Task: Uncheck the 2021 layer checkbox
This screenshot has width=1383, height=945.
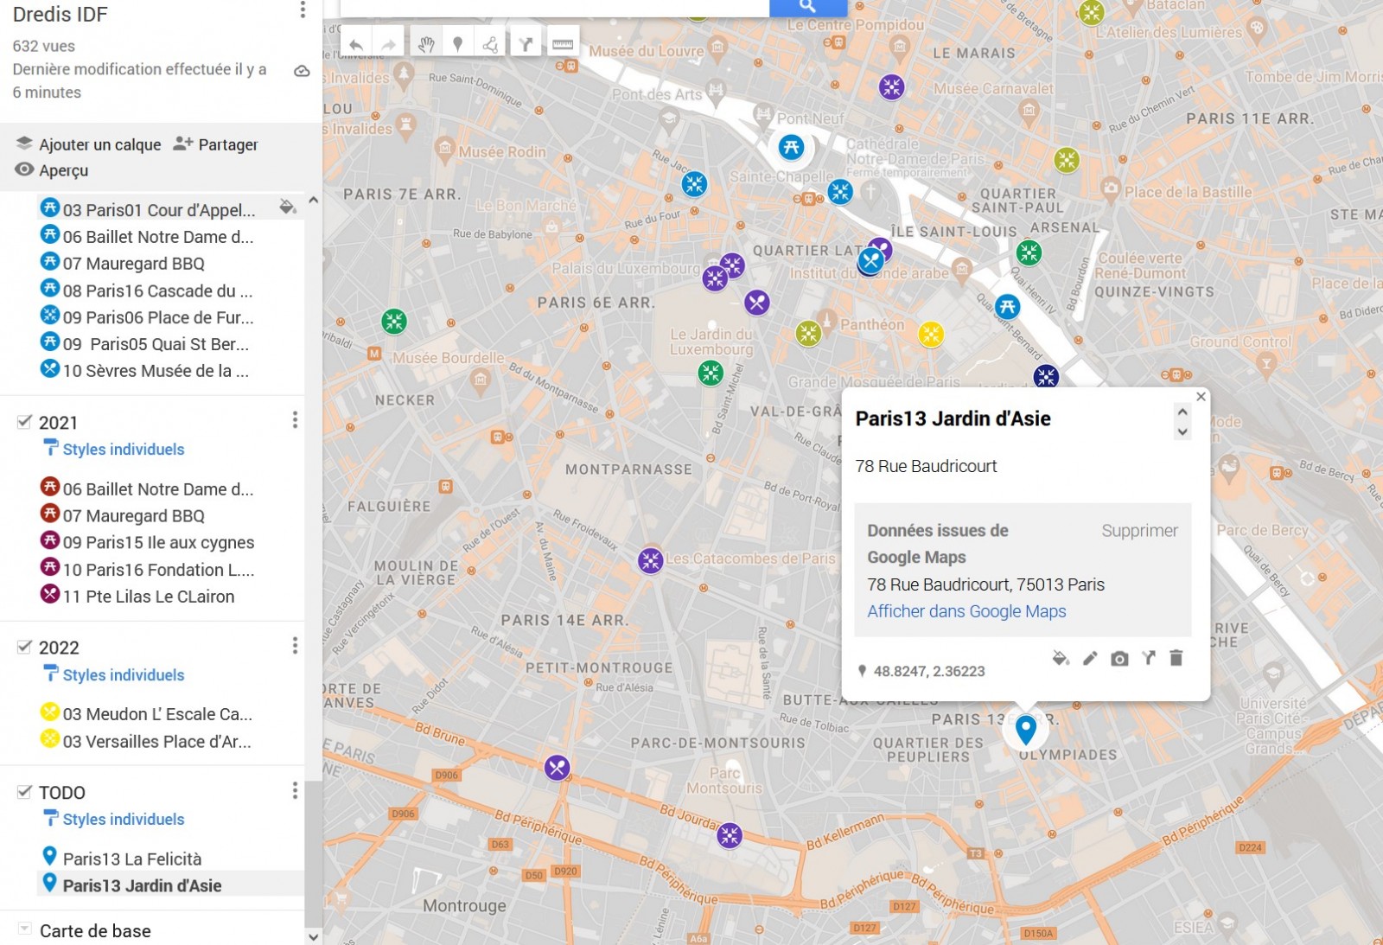Action: click(25, 422)
